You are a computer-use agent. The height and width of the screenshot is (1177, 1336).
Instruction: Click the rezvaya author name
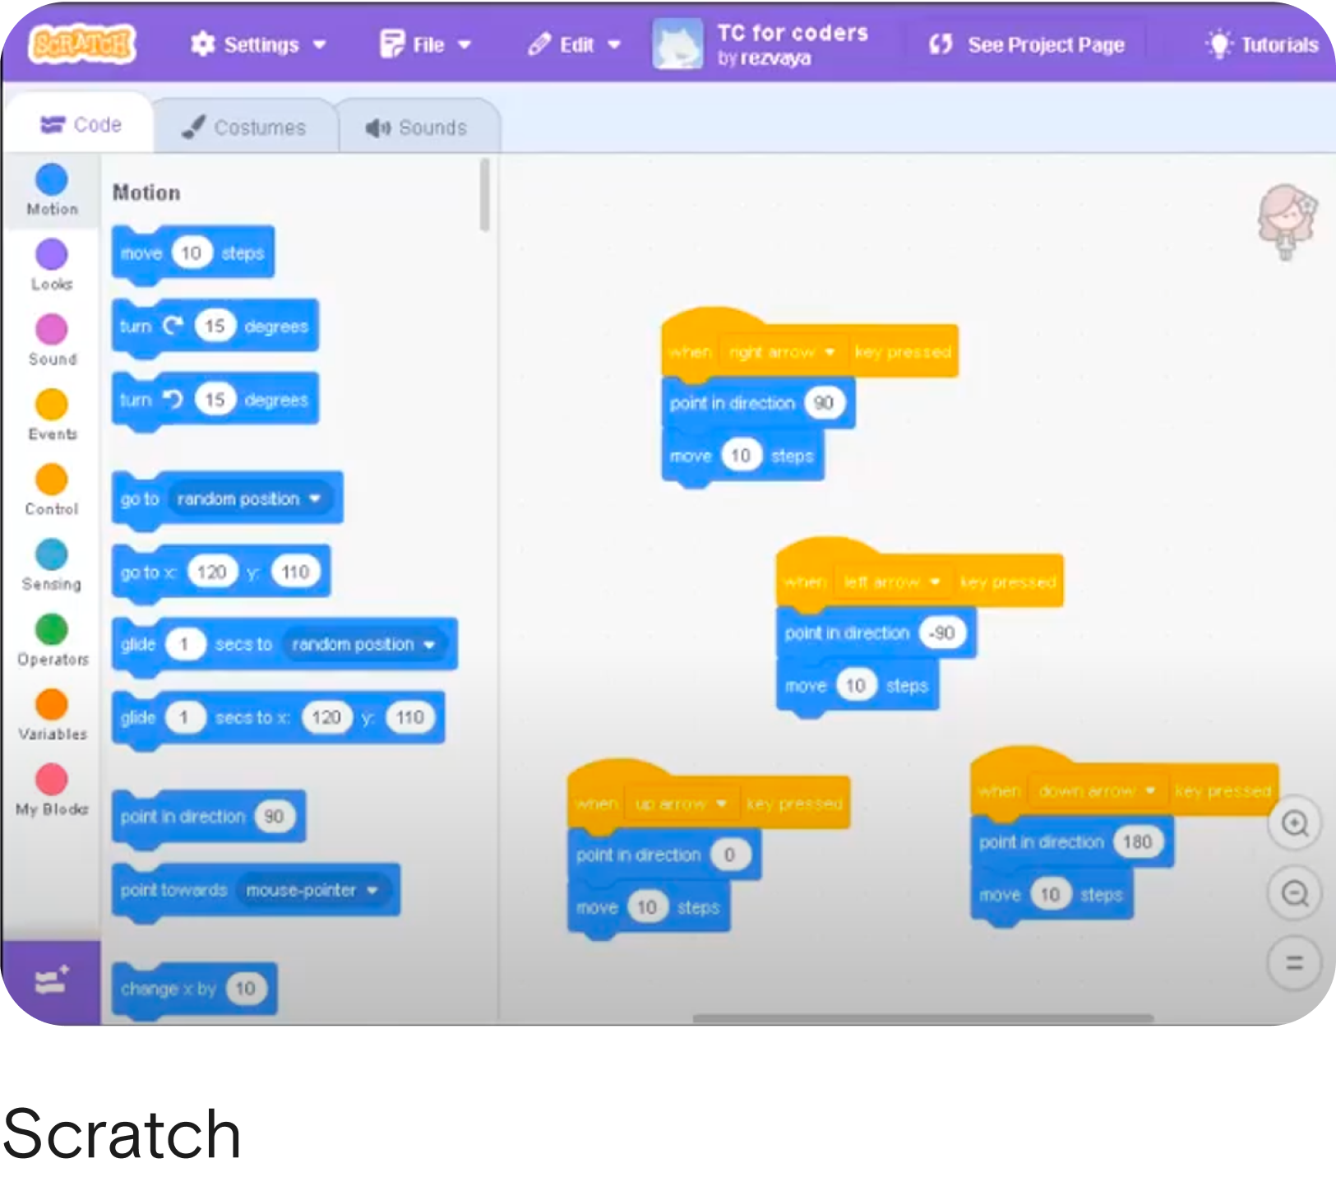775,58
